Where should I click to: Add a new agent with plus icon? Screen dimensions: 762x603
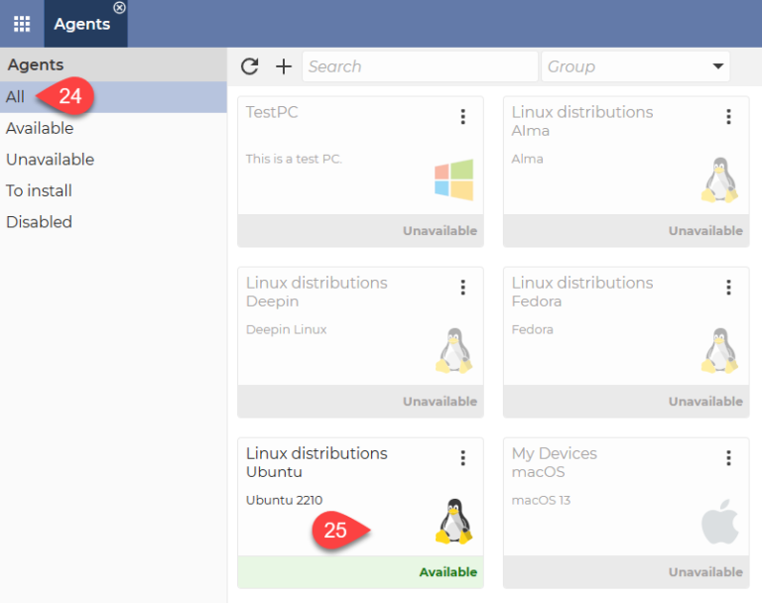pyautogui.click(x=284, y=66)
